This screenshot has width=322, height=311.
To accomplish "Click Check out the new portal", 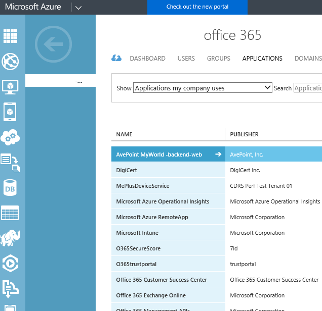I will (x=197, y=7).
